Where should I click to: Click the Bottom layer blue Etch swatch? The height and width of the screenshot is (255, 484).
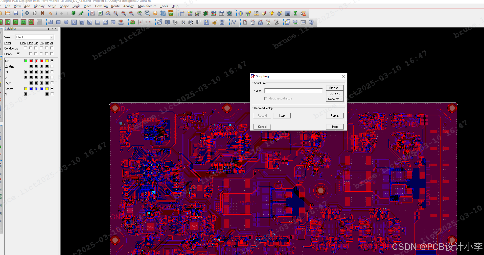pyautogui.click(x=31, y=88)
